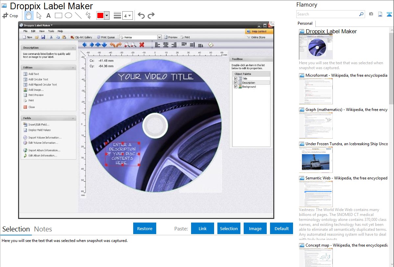This screenshot has width=394, height=267.
Task: Click Add Circular Text in the Edition panel
Action: pyautogui.click(x=38, y=79)
